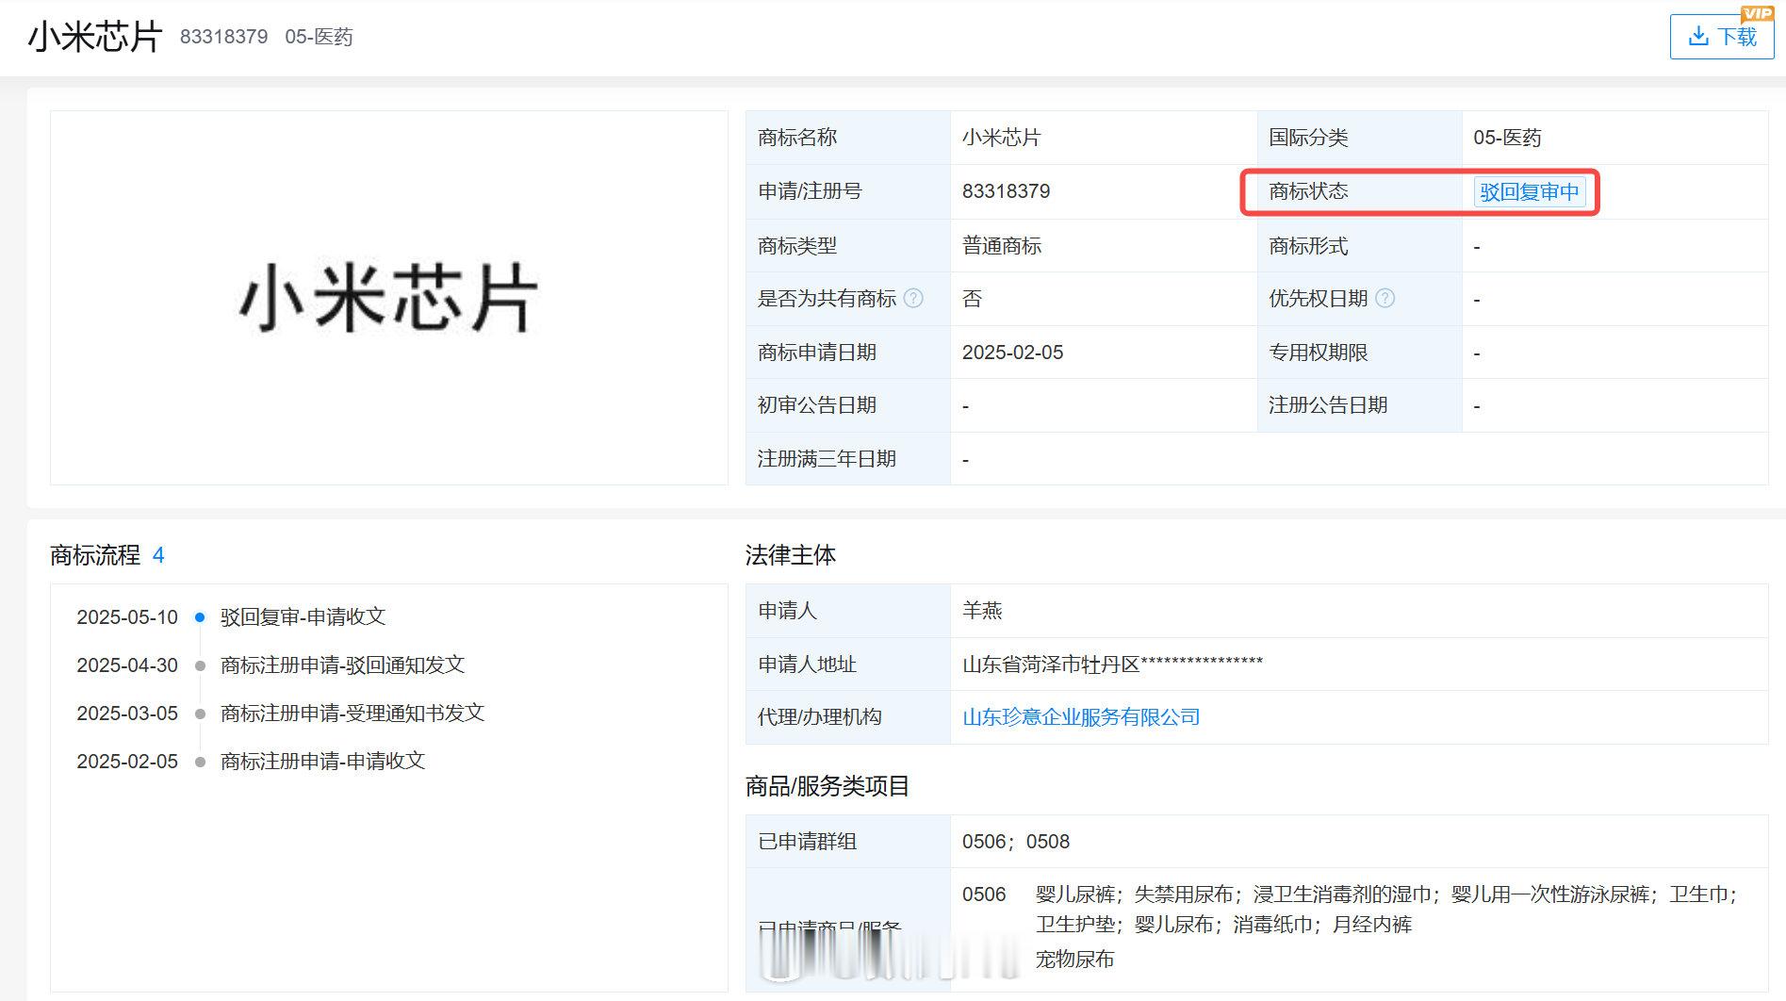Click the 83318379 value in the table

pyautogui.click(x=1007, y=191)
